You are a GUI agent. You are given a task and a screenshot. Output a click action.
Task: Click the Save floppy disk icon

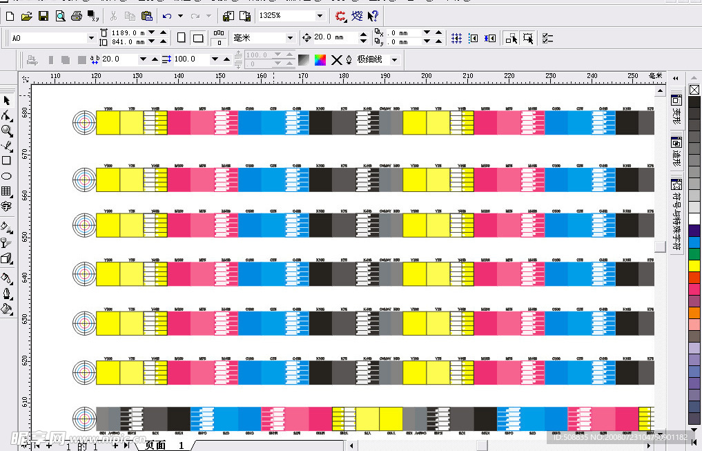[x=43, y=15]
